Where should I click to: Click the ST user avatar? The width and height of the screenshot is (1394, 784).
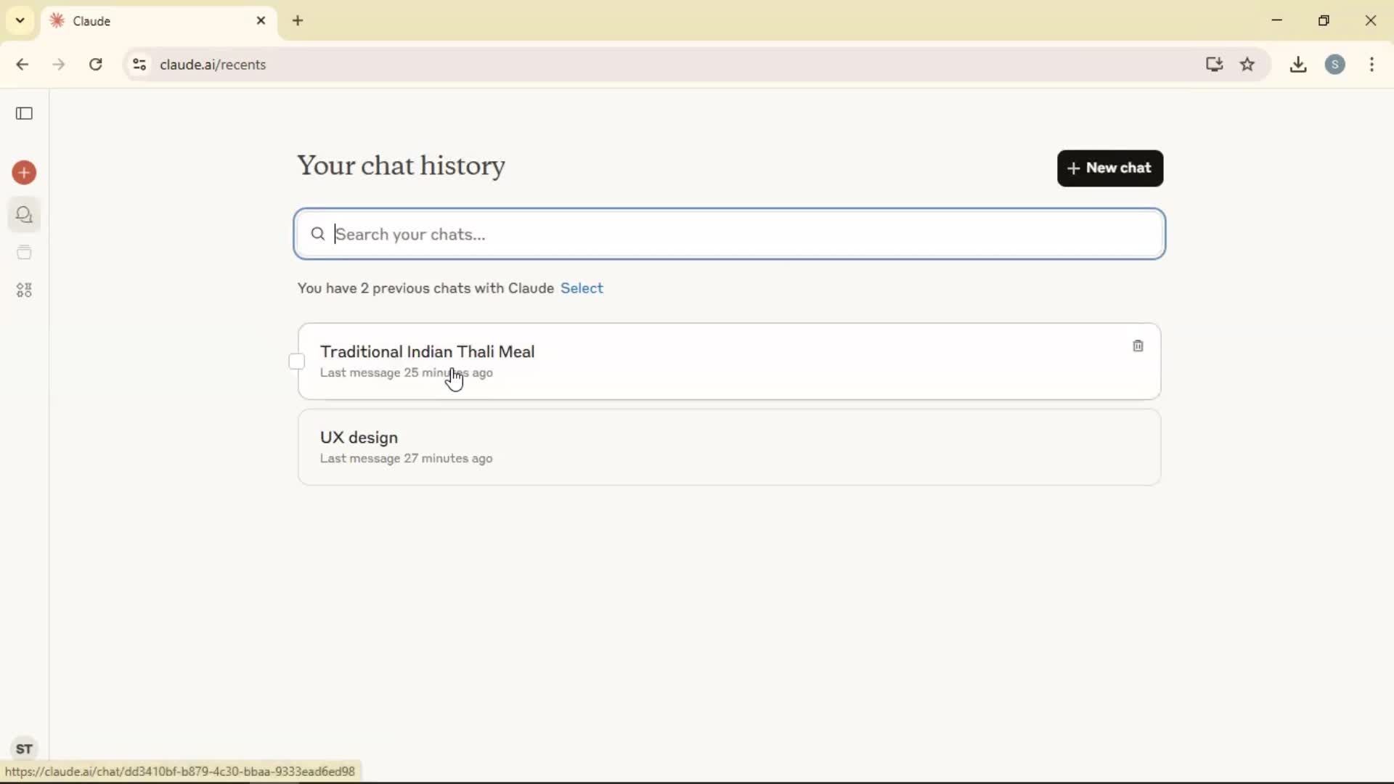tap(24, 748)
